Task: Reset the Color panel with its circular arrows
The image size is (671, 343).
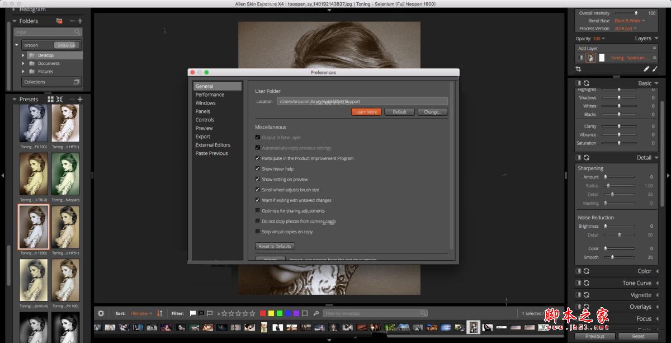Action: click(587, 271)
